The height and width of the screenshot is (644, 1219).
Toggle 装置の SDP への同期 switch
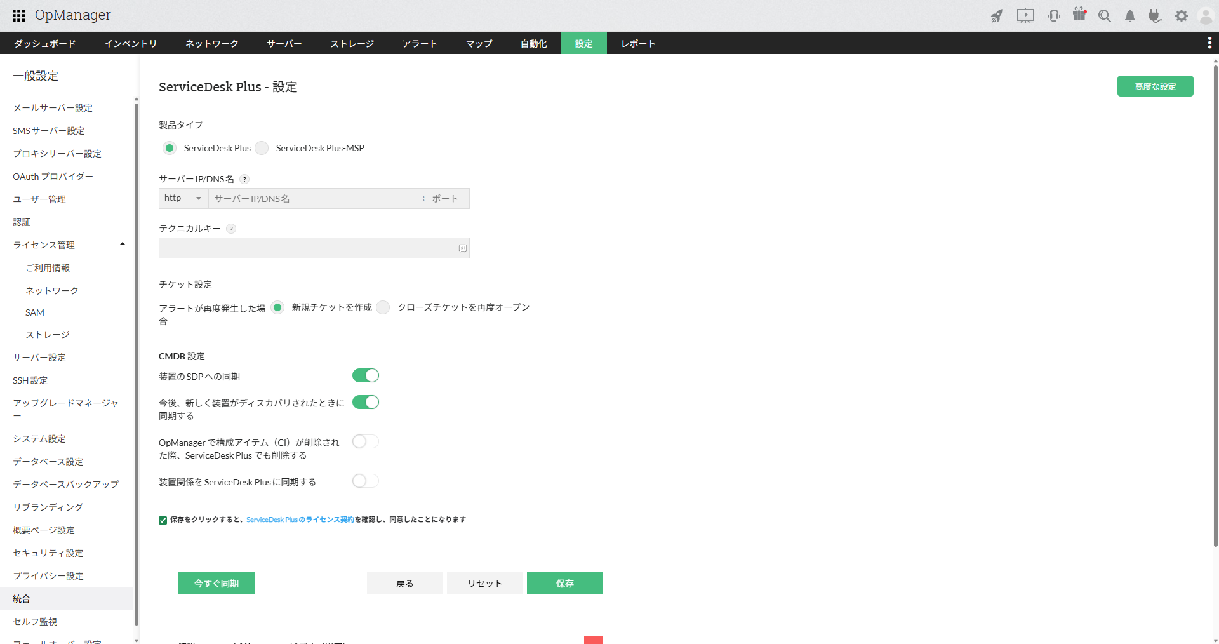click(366, 375)
